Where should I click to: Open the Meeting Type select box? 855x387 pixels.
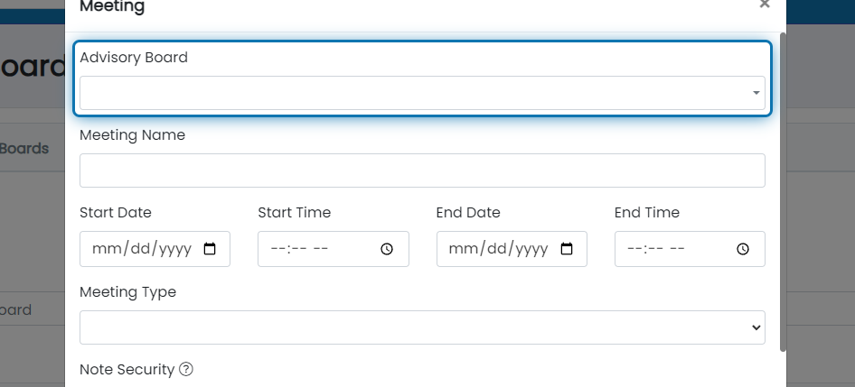pyautogui.click(x=422, y=327)
